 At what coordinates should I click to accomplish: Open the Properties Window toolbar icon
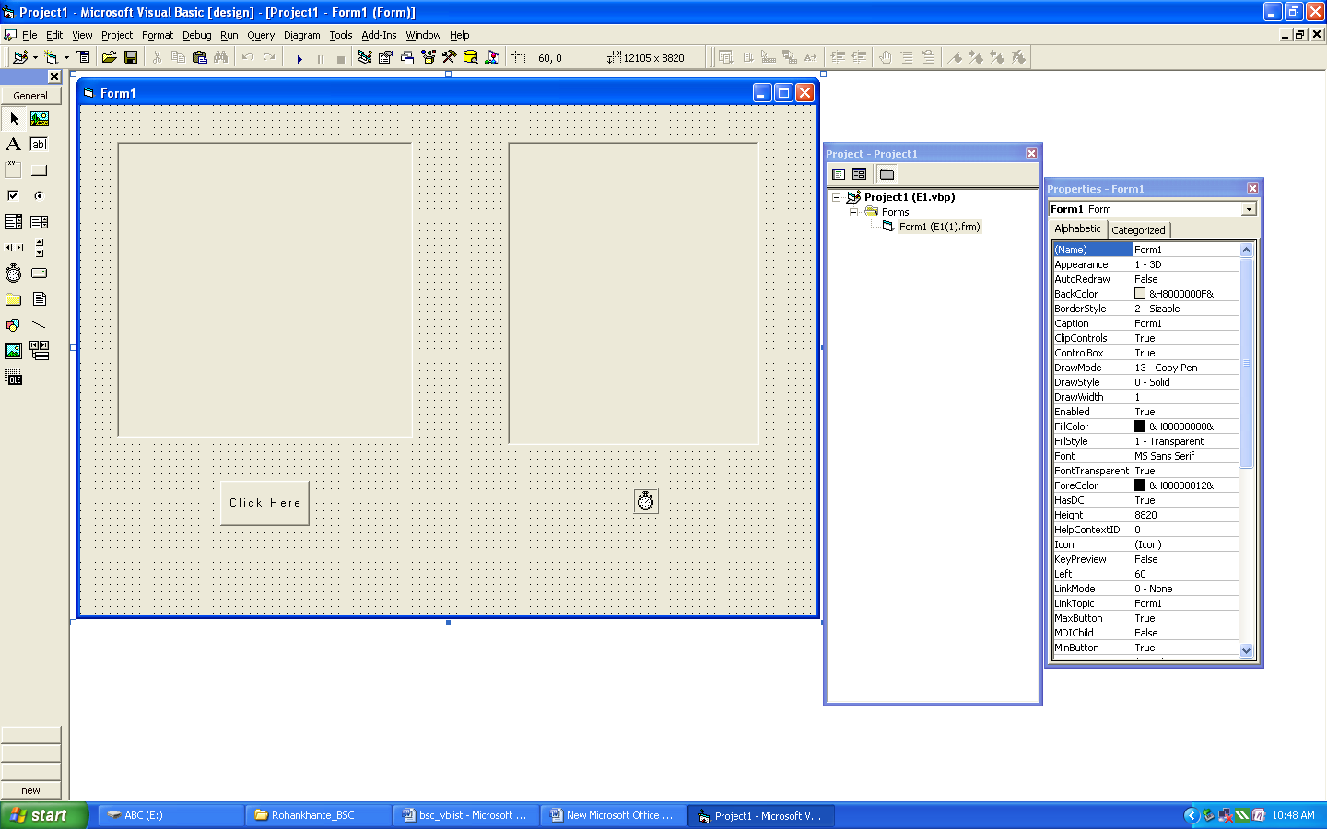point(386,57)
